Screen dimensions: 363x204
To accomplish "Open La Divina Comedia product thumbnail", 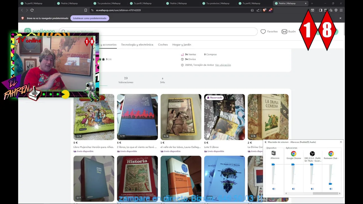I will pyautogui.click(x=268, y=117).
